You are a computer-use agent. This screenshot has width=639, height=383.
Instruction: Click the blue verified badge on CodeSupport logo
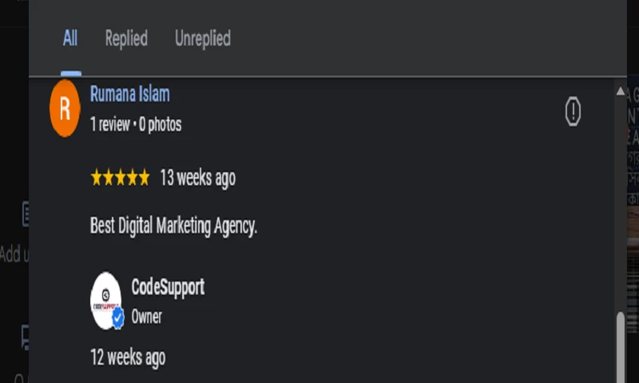pyautogui.click(x=118, y=318)
